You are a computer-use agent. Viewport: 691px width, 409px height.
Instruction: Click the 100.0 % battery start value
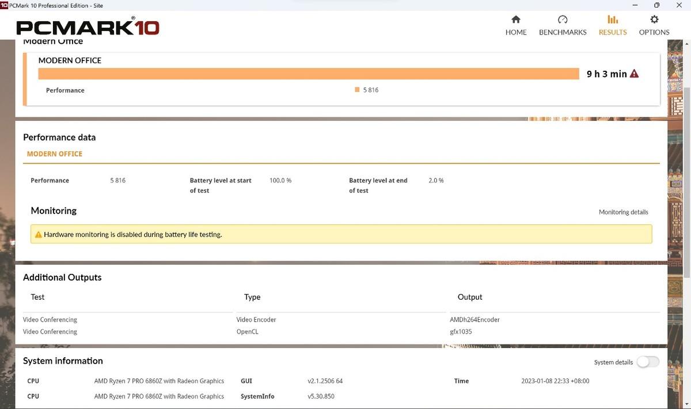pos(280,181)
